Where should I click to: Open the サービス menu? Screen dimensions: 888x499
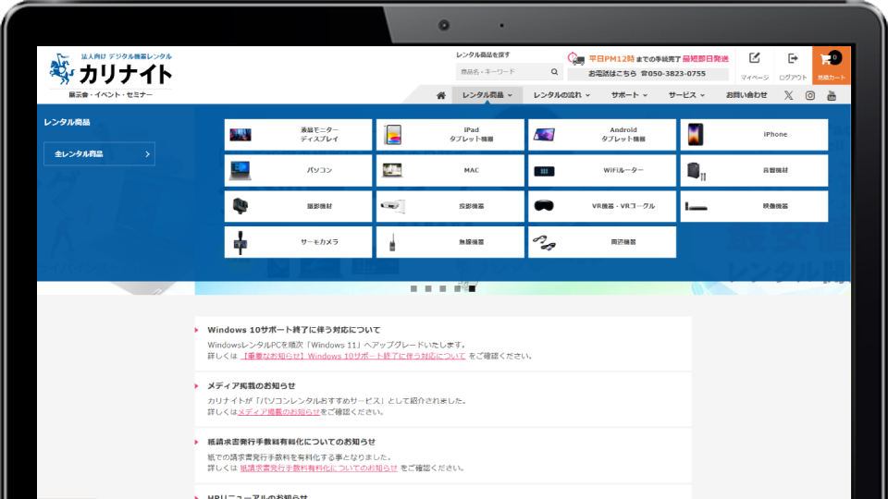point(686,95)
